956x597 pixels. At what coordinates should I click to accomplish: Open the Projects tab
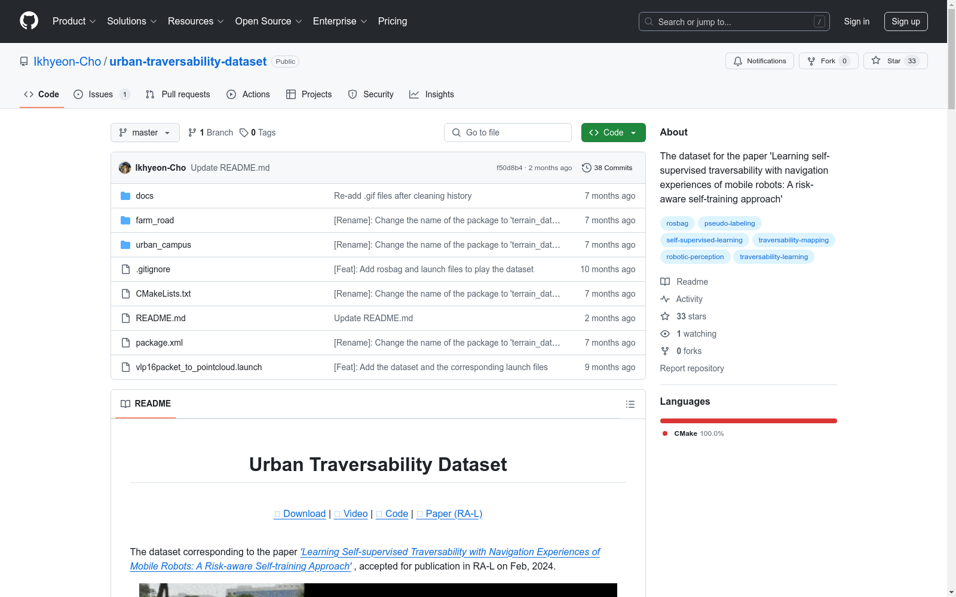point(309,94)
